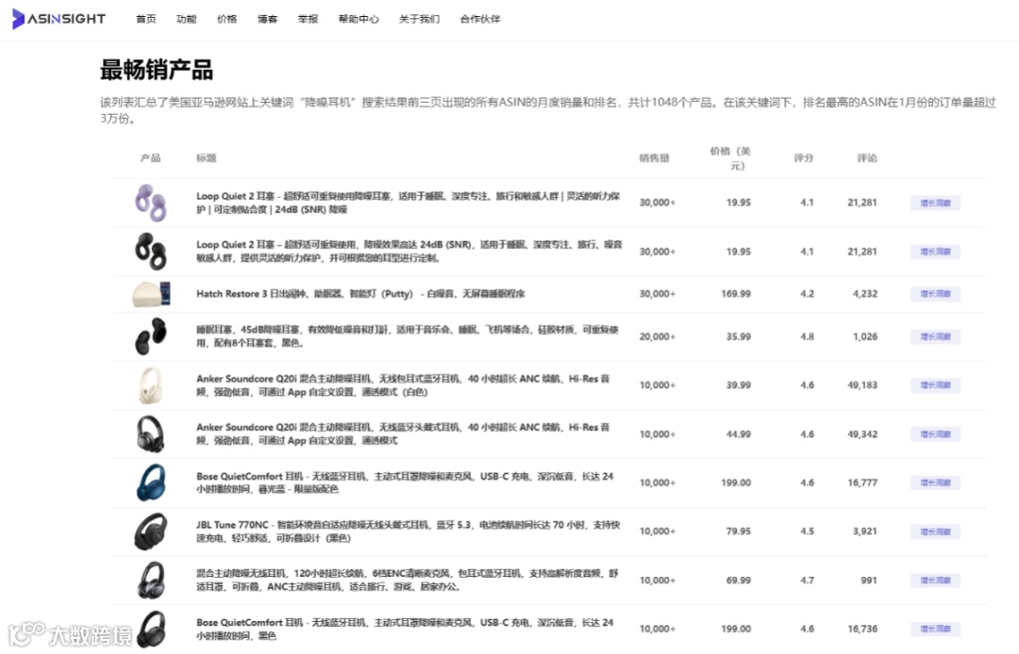The width and height of the screenshot is (1019, 654).
Task: Click the 169.99 price cell
Action: [x=736, y=294]
